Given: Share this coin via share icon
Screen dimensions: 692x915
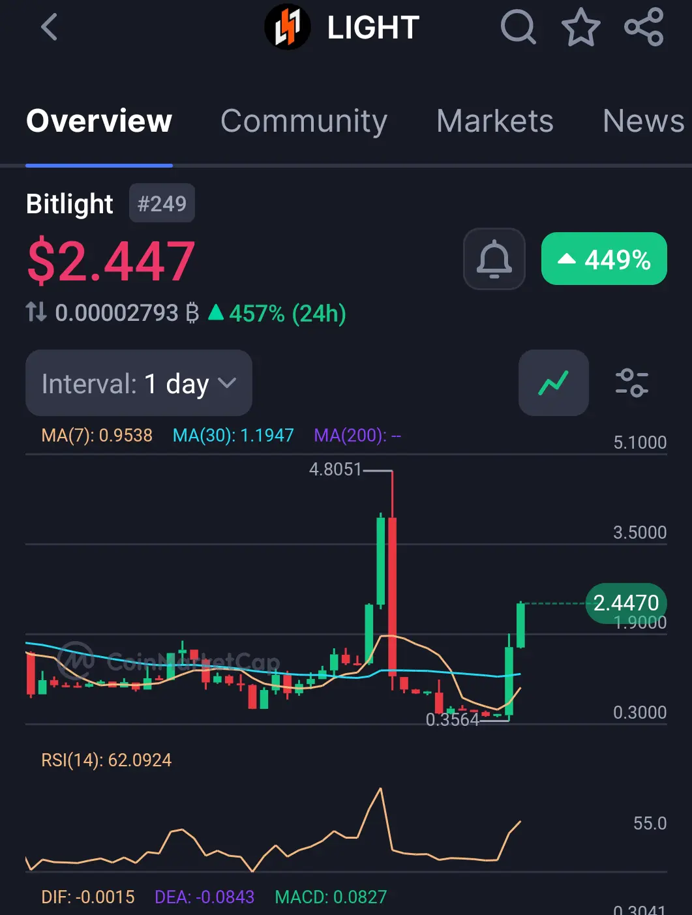Looking at the screenshot, I should [x=644, y=27].
